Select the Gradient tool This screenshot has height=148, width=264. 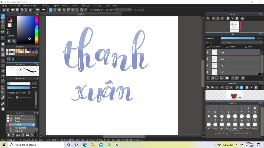click(3, 54)
